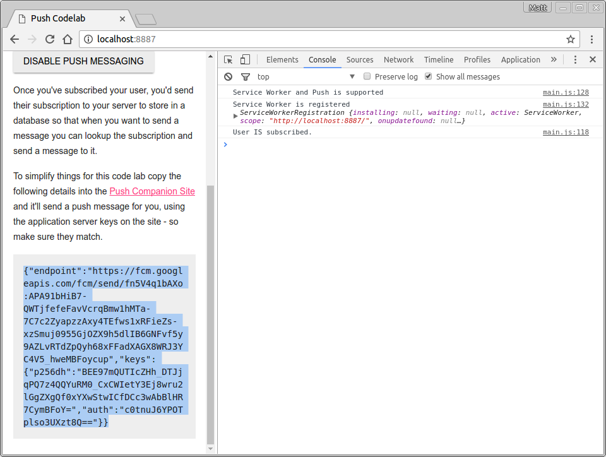
Task: Click the Disable Push Messaging button
Action: [x=83, y=61]
